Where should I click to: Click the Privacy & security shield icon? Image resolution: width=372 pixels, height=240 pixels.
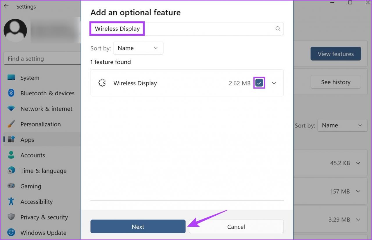click(x=11, y=217)
